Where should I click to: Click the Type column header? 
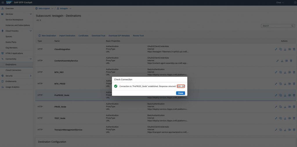click(x=39, y=41)
